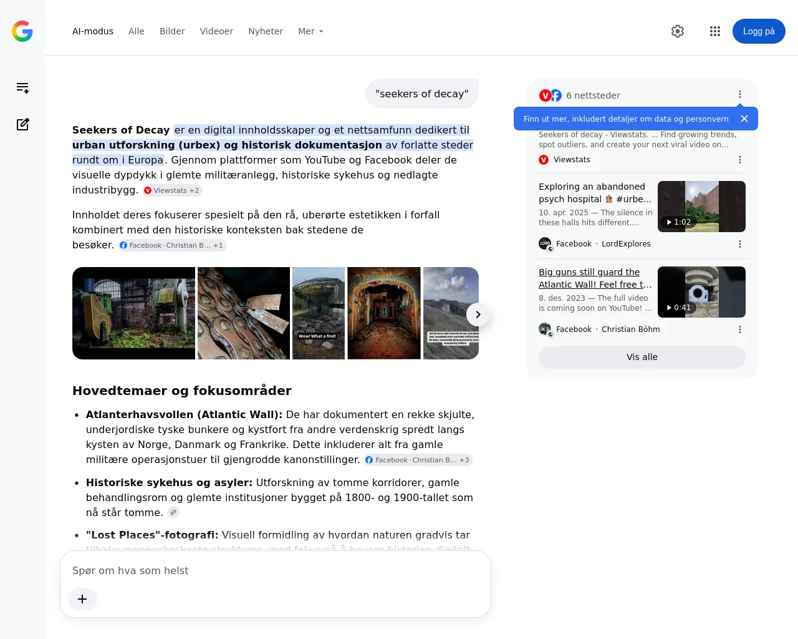Image resolution: width=798 pixels, height=639 pixels.
Task: Start a new search with pencil icon
Action: click(x=22, y=124)
